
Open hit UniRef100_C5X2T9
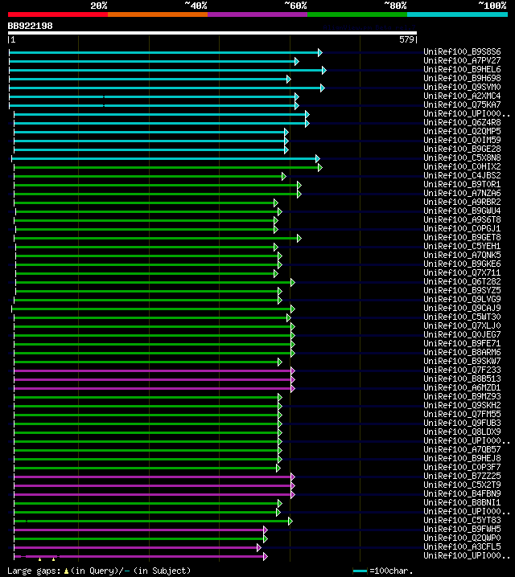point(462,485)
